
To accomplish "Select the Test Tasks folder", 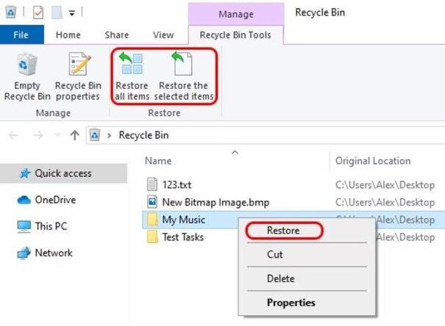I will point(182,237).
